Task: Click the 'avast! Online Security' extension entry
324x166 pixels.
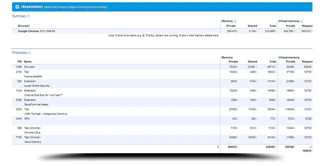Action: click(x=37, y=86)
